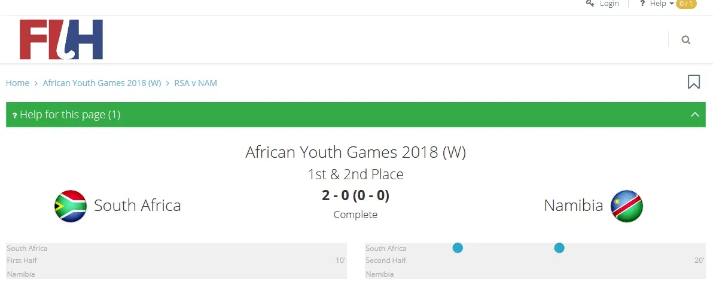Viewport: 713px width, 285px height.
Task: Expand the "Help for this page (1)" bar
Action: 70,115
